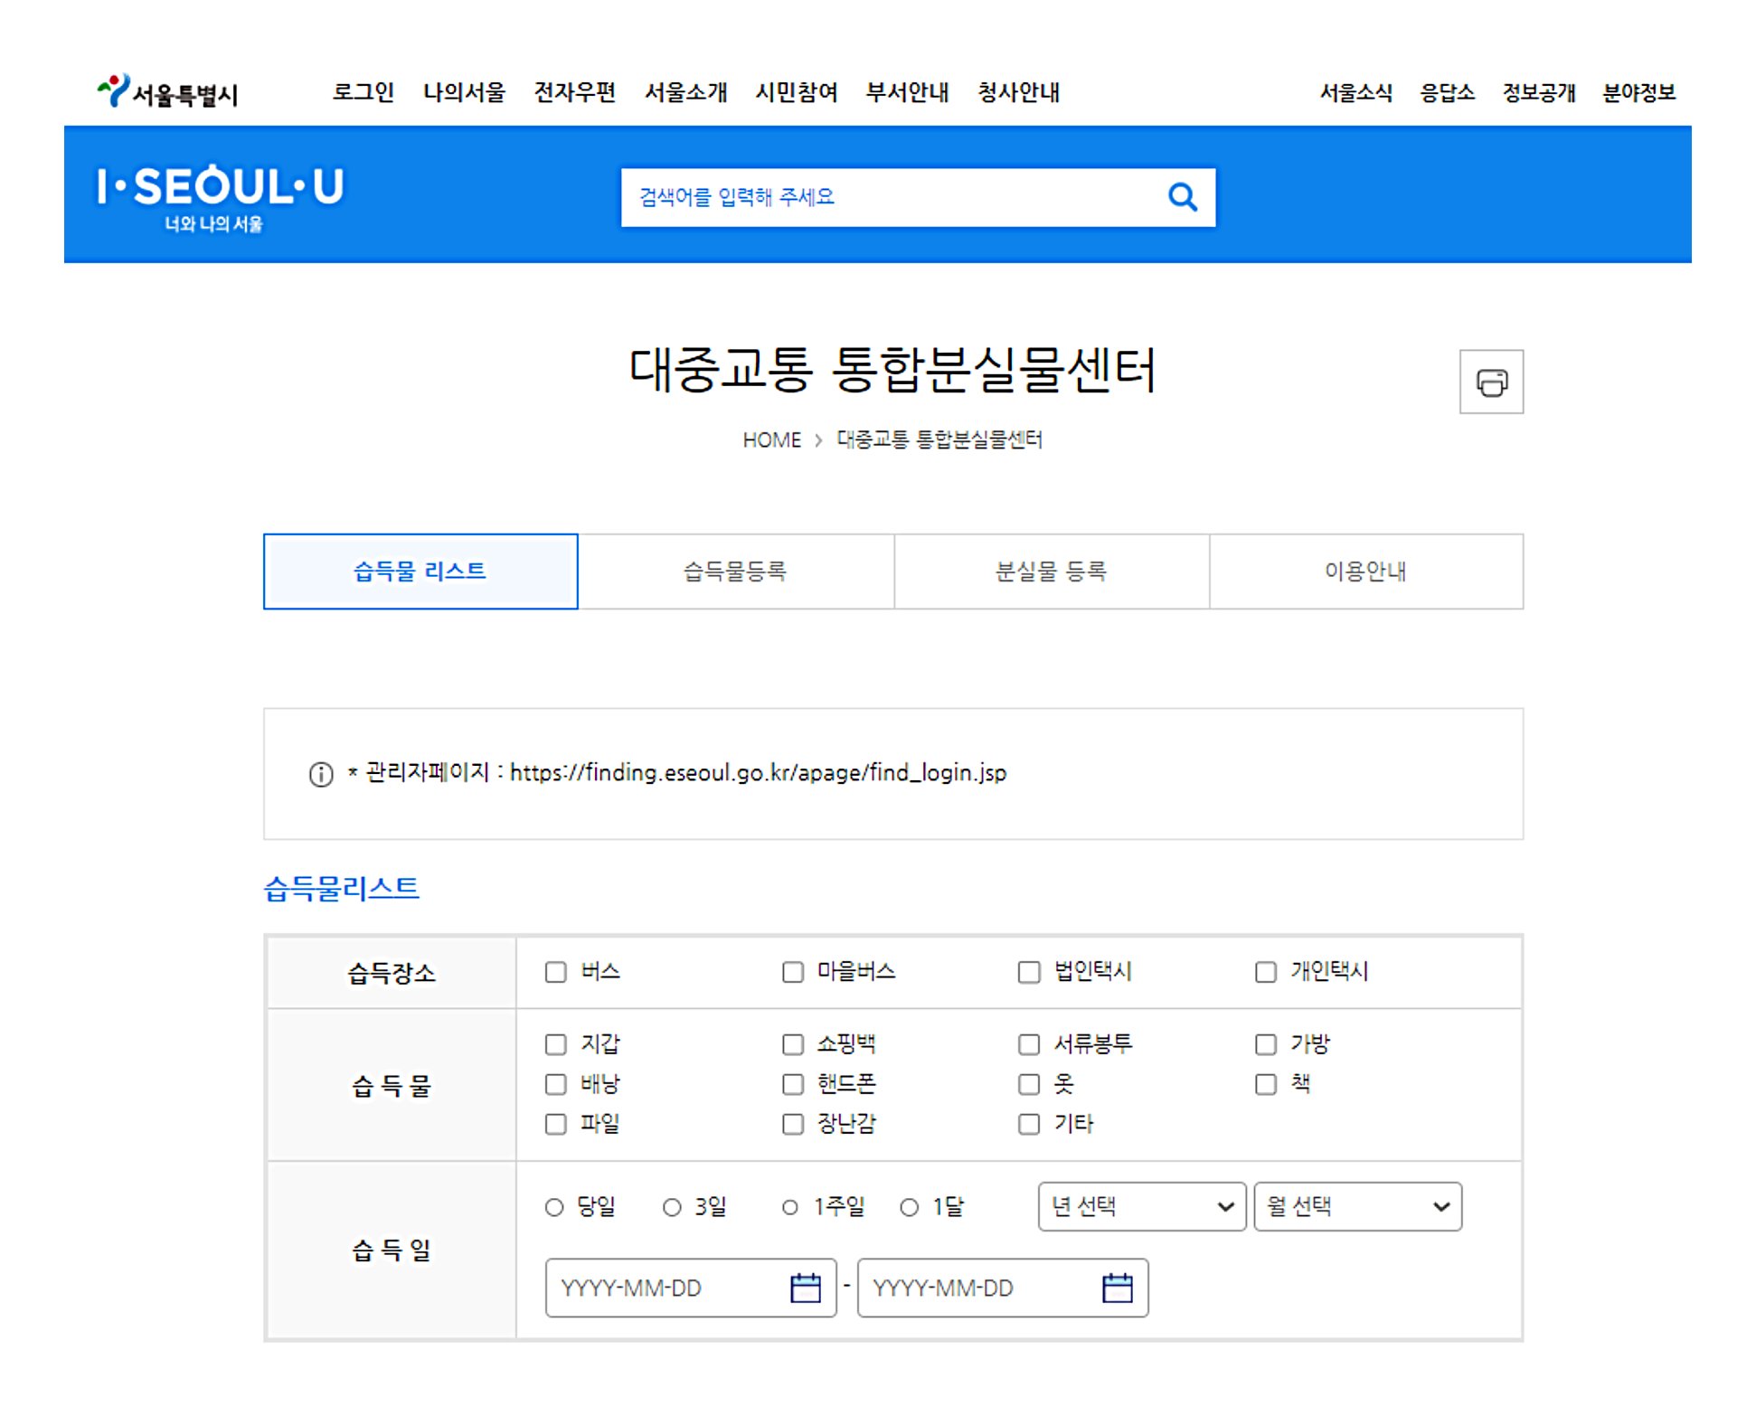This screenshot has width=1756, height=1425.
Task: Click the search magnifier icon
Action: pos(1182,197)
